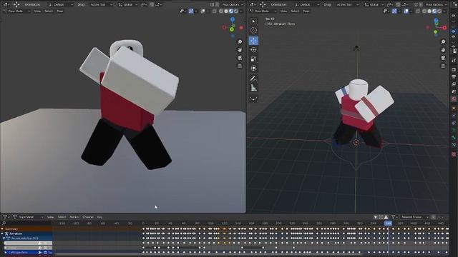Collapse the Armature channel in dope sheet
458x257 pixels.
(x=2, y=233)
